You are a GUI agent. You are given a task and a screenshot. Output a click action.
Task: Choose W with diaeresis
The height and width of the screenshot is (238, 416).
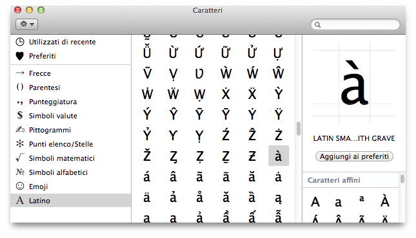[173, 94]
